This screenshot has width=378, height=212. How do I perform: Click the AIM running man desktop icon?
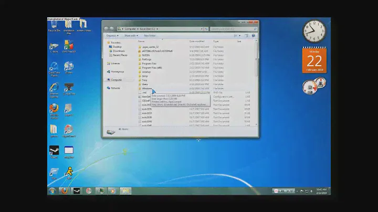click(x=68, y=172)
